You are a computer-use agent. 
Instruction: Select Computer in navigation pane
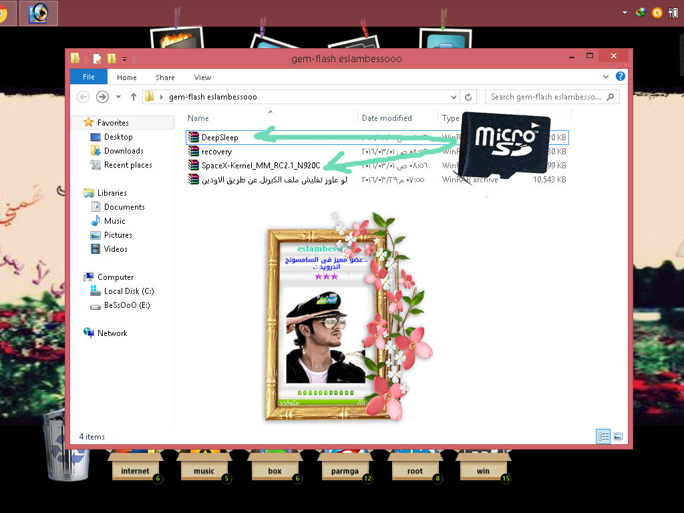(x=115, y=277)
